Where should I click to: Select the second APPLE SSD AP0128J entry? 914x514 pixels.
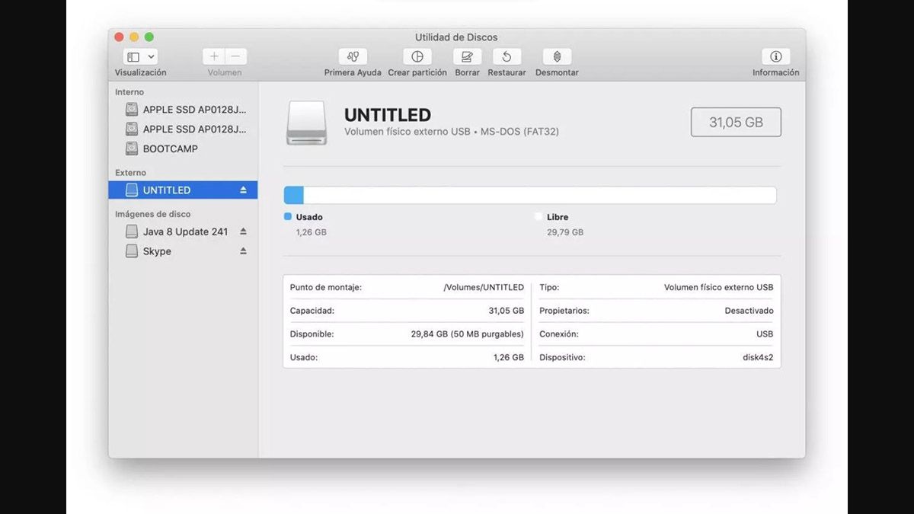click(x=194, y=129)
